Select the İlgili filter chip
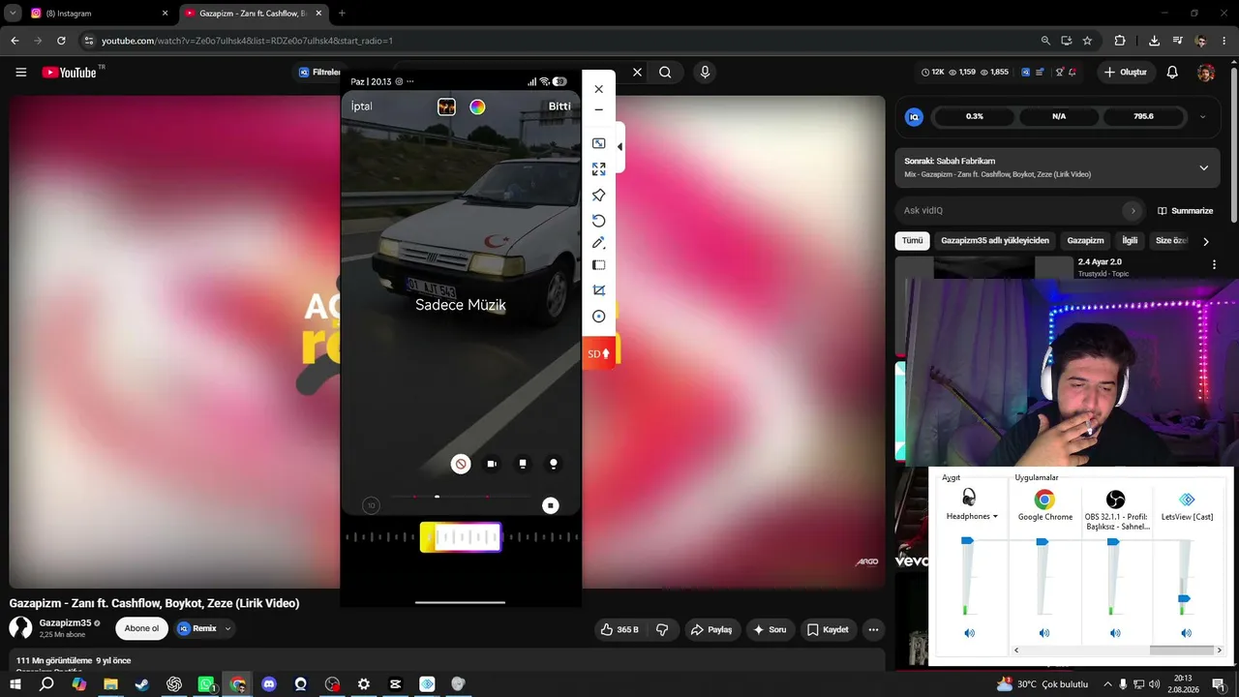1239x697 pixels. coord(1130,241)
